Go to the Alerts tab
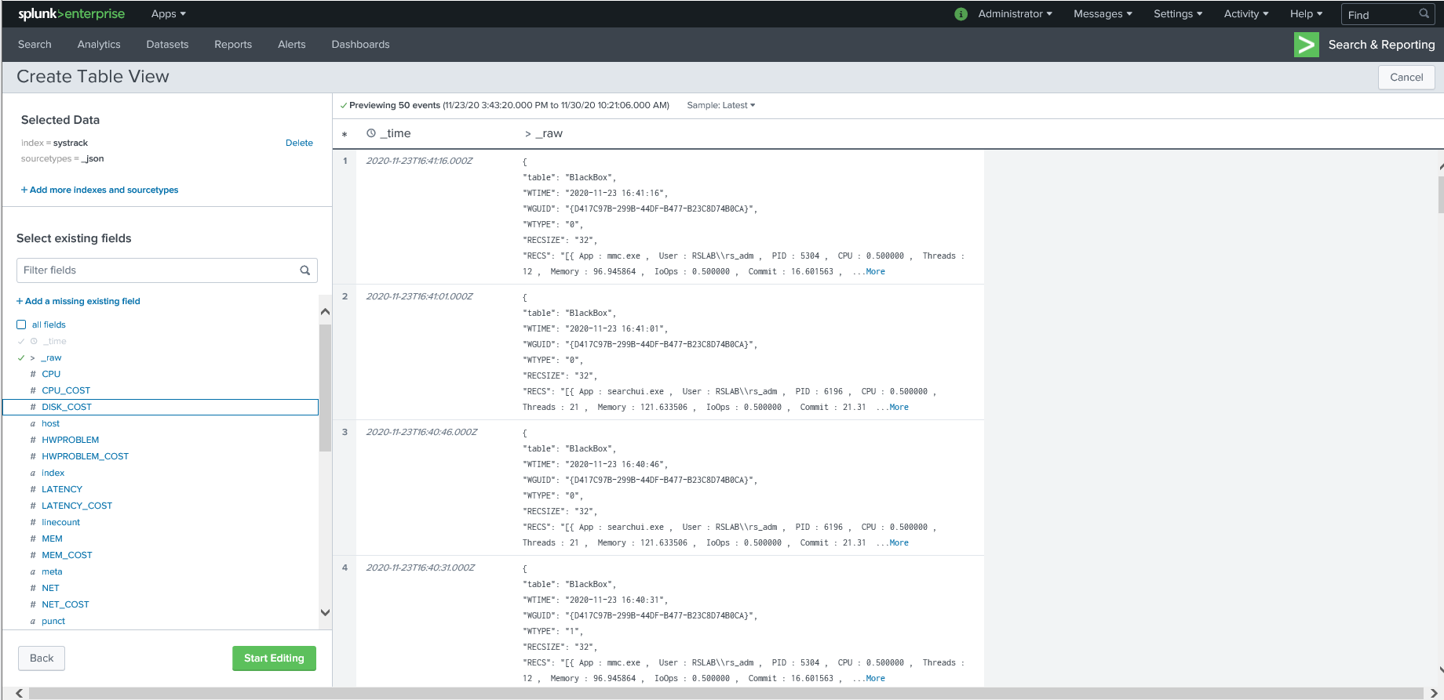 click(x=292, y=45)
